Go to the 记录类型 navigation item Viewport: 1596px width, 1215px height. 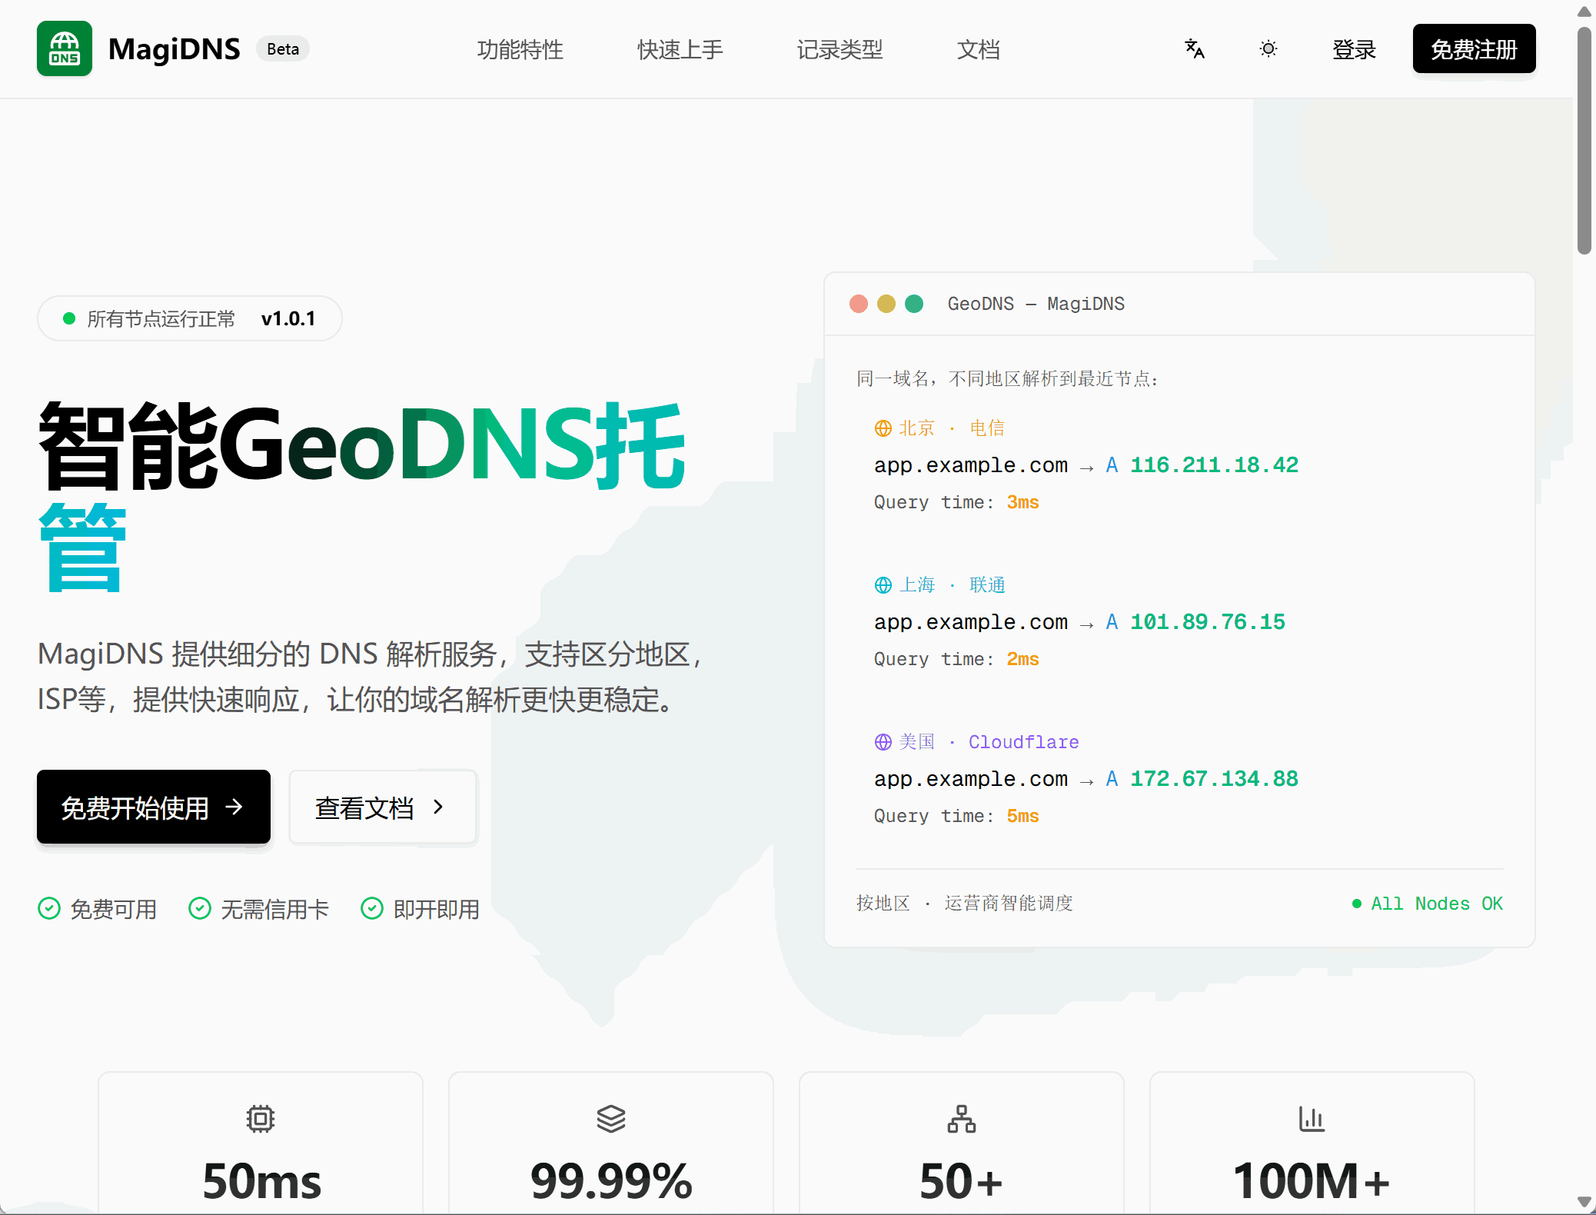click(840, 49)
